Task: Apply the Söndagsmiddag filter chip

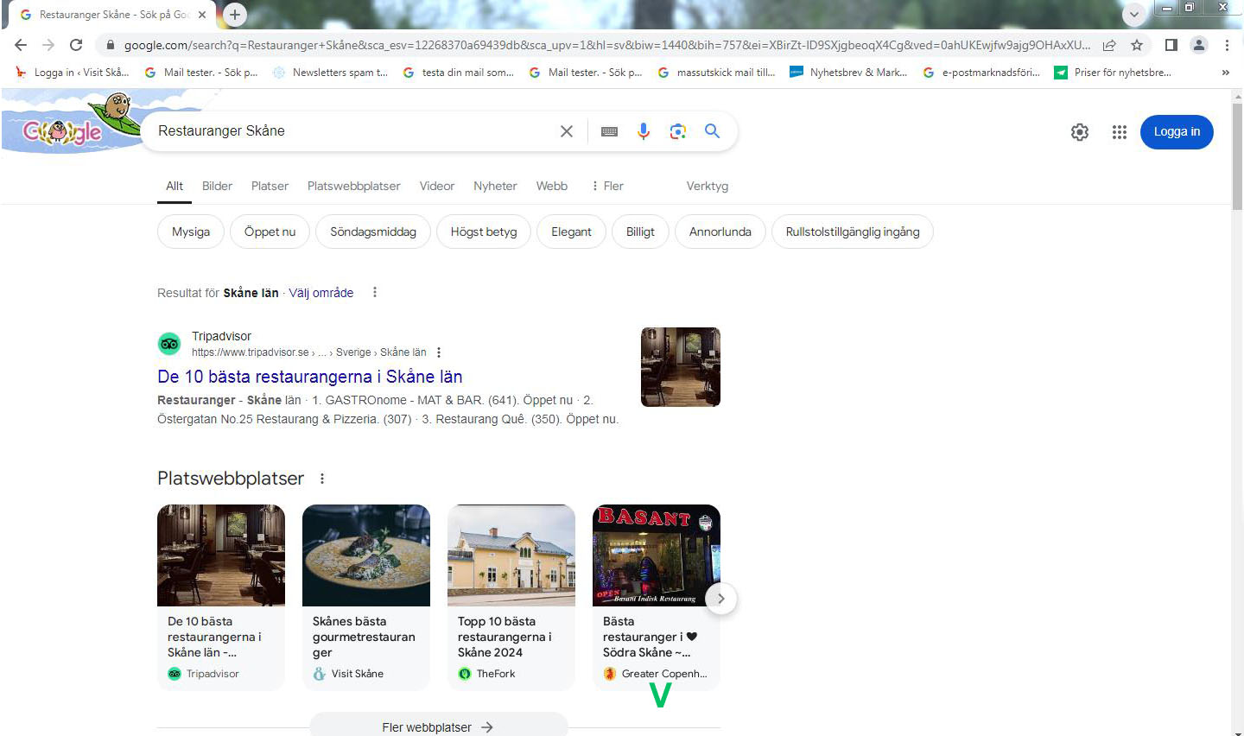Action: click(x=373, y=232)
